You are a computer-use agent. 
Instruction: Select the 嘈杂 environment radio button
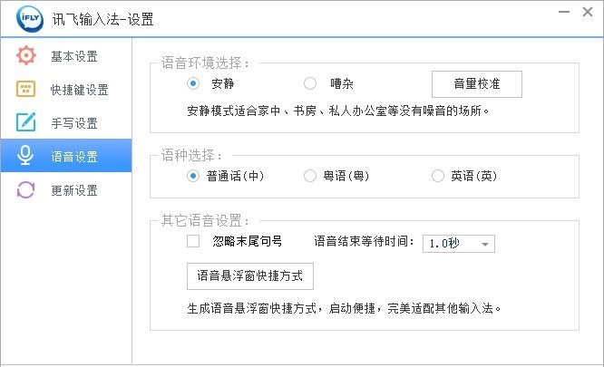pos(310,84)
